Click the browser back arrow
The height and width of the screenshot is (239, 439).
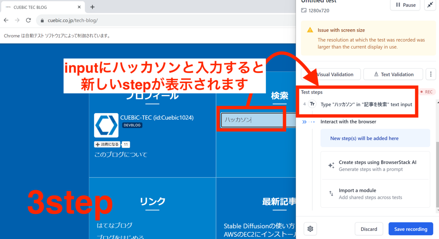point(6,20)
